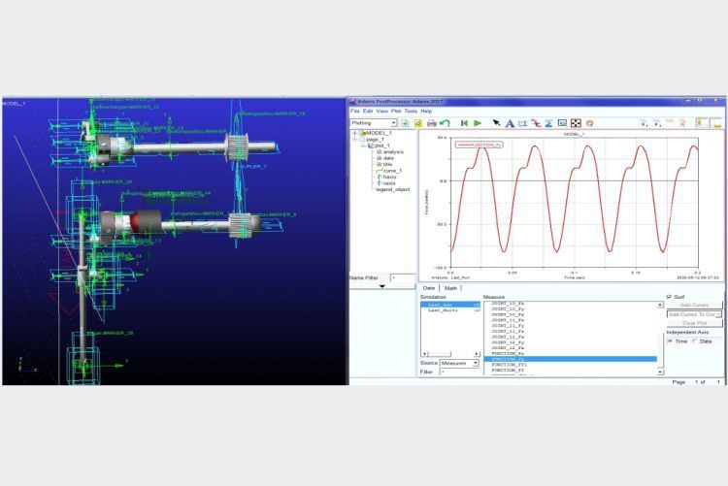Expand the MODEL_1 tree node
Screen dimensions: 728x486
coord(355,133)
